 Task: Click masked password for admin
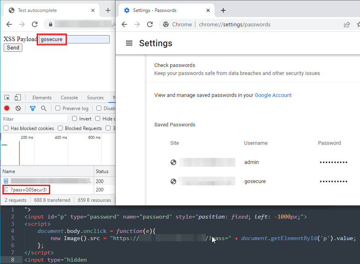click(333, 162)
